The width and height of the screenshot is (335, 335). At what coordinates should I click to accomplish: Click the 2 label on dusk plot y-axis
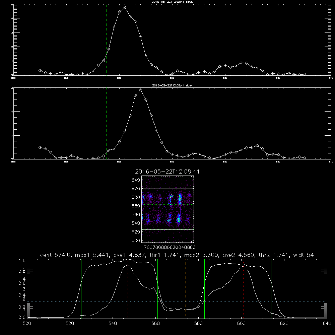pyautogui.click(x=12, y=135)
